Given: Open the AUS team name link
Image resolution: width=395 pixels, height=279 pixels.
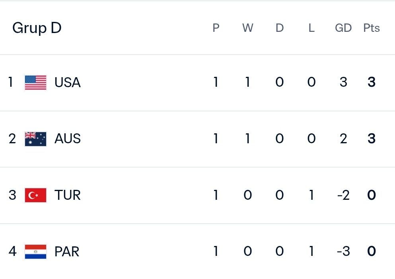Looking at the screenshot, I should (68, 139).
